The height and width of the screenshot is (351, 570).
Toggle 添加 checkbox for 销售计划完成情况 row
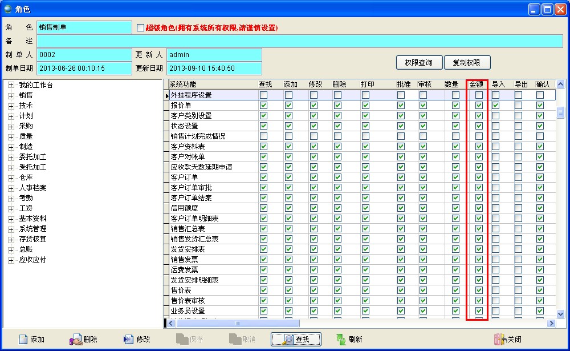288,136
